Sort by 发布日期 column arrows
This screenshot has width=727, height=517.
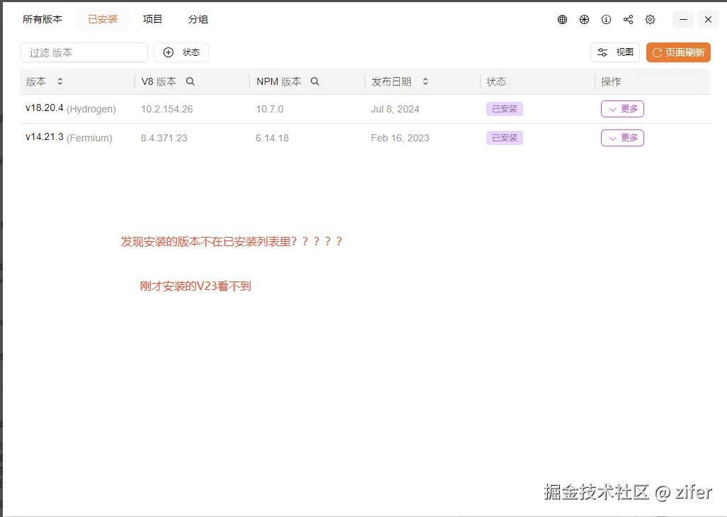[x=425, y=81]
